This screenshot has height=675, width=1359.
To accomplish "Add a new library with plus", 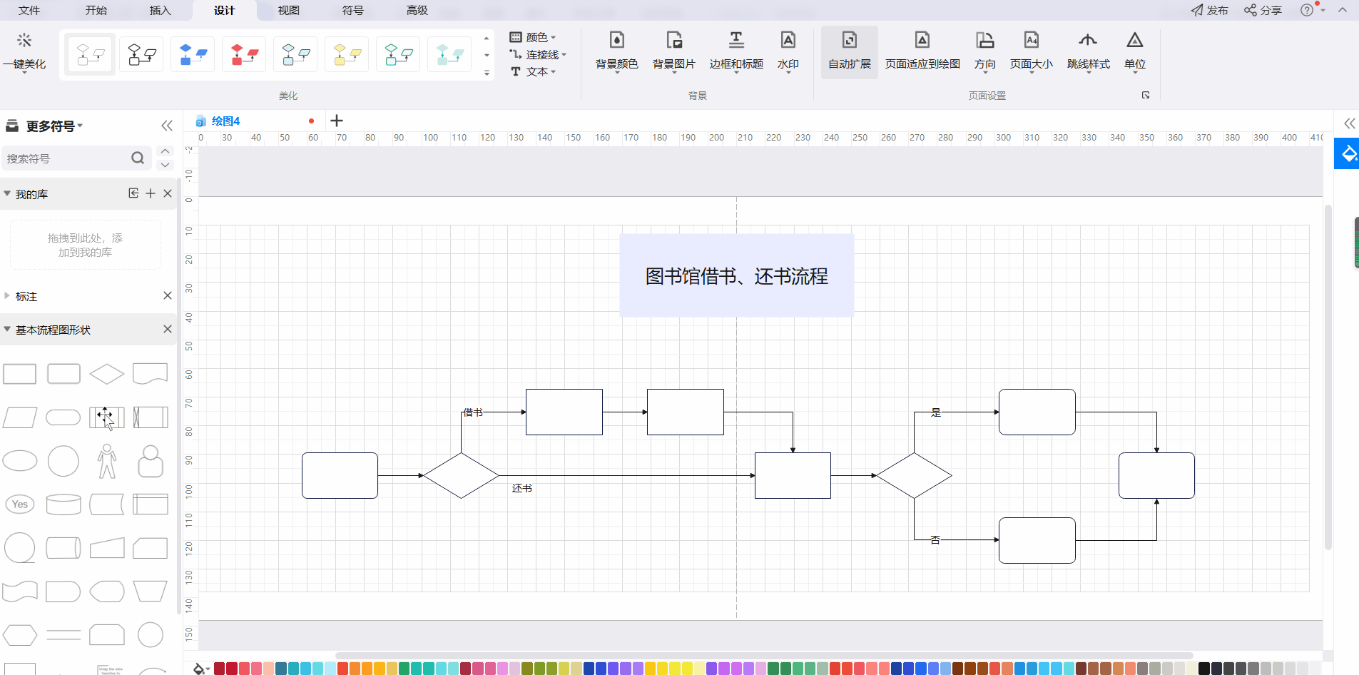I will [151, 193].
